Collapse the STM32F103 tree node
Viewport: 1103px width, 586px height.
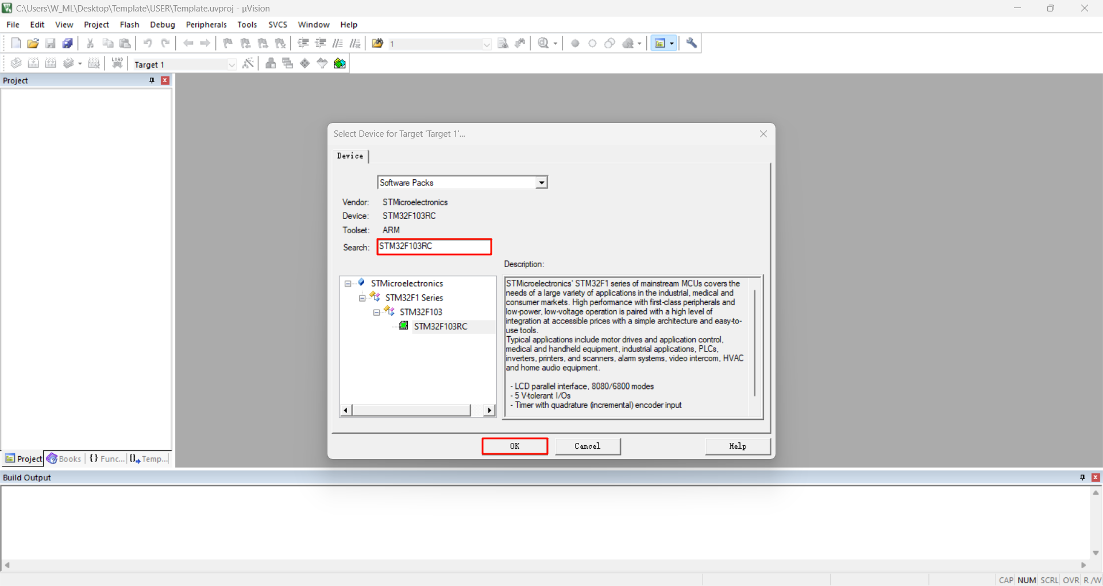tap(376, 313)
